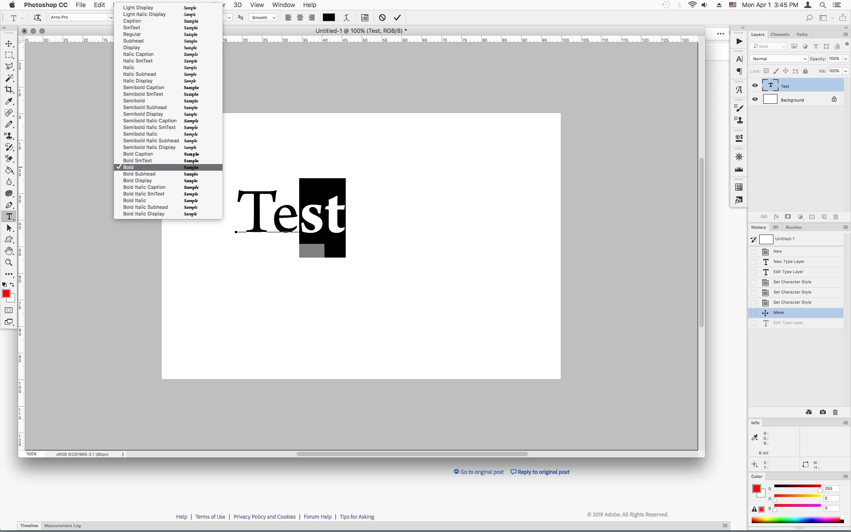The image size is (851, 532).
Task: Delete layer with Layers trash icon
Action: pos(835,217)
